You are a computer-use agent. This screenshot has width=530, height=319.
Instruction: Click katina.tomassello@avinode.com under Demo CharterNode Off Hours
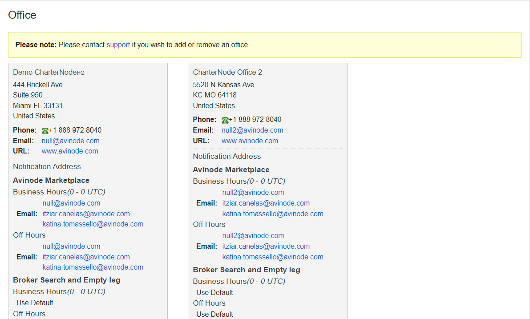(x=93, y=267)
